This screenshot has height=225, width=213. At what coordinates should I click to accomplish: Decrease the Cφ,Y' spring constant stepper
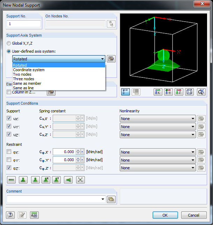point(78,162)
